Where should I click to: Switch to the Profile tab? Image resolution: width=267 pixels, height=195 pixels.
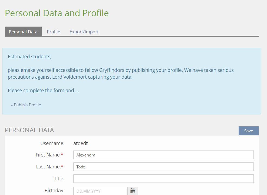coord(53,32)
